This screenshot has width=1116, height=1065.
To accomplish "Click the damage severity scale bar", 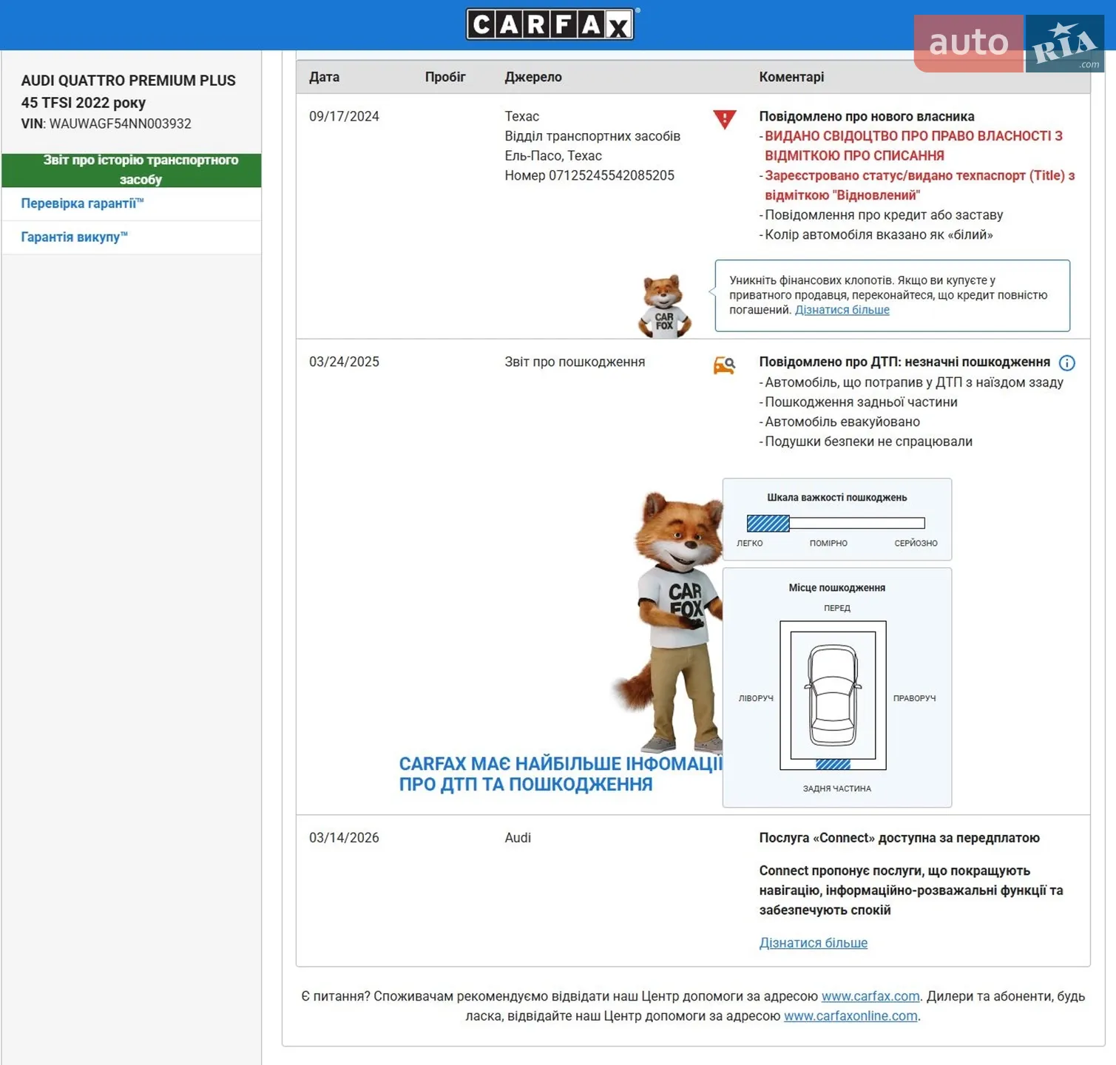I will coord(836,524).
